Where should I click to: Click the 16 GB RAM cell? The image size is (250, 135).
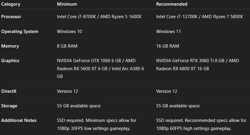point(168,46)
